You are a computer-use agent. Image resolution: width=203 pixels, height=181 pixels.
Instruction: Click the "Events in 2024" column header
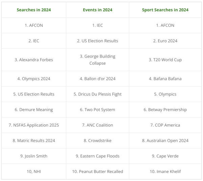[x=97, y=10]
